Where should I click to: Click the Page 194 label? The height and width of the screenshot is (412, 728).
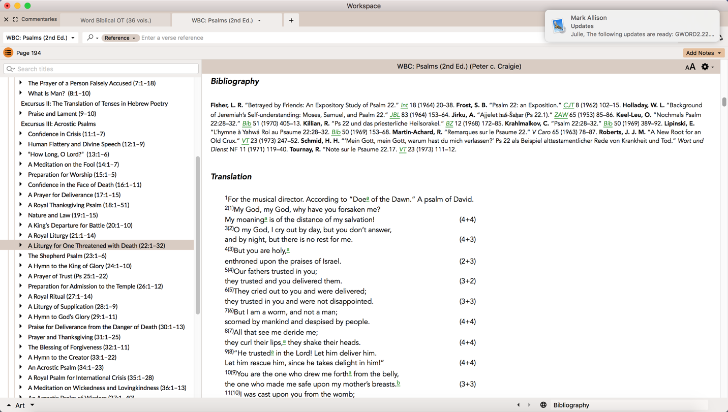pyautogui.click(x=28, y=53)
